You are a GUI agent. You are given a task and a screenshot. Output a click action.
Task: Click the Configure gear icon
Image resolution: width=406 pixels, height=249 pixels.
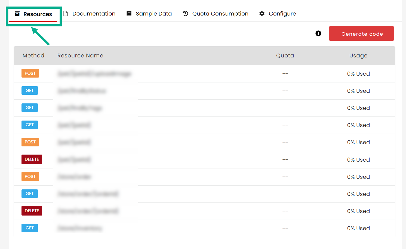[262, 14]
